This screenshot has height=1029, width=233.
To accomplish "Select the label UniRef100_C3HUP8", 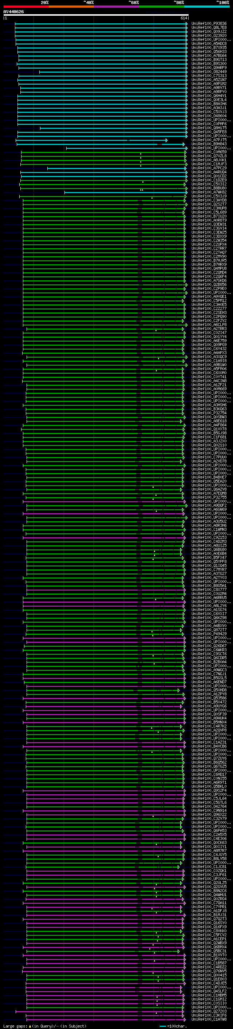I will pos(209,208).
